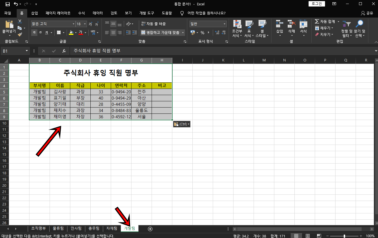378x238 pixels.
Task: Toggle underline formatting 가 button
Action: [46, 33]
